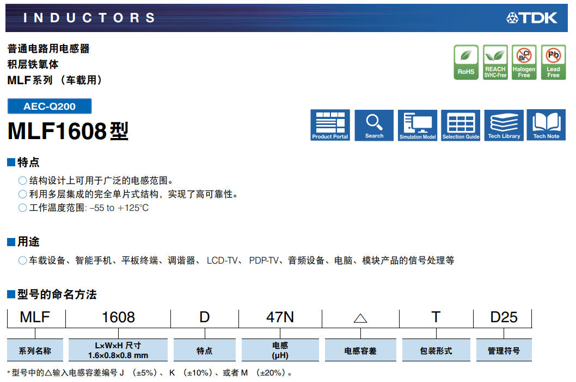Screen dimensions: 576x382
Task: Click the REACH SVHC-Free badge
Action: 495,62
